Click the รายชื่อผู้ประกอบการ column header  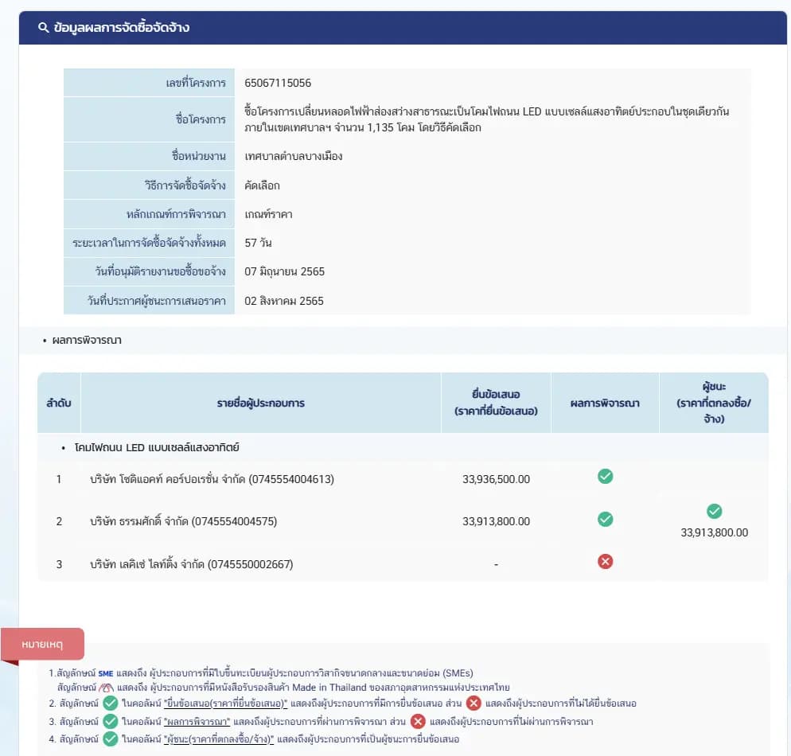260,403
